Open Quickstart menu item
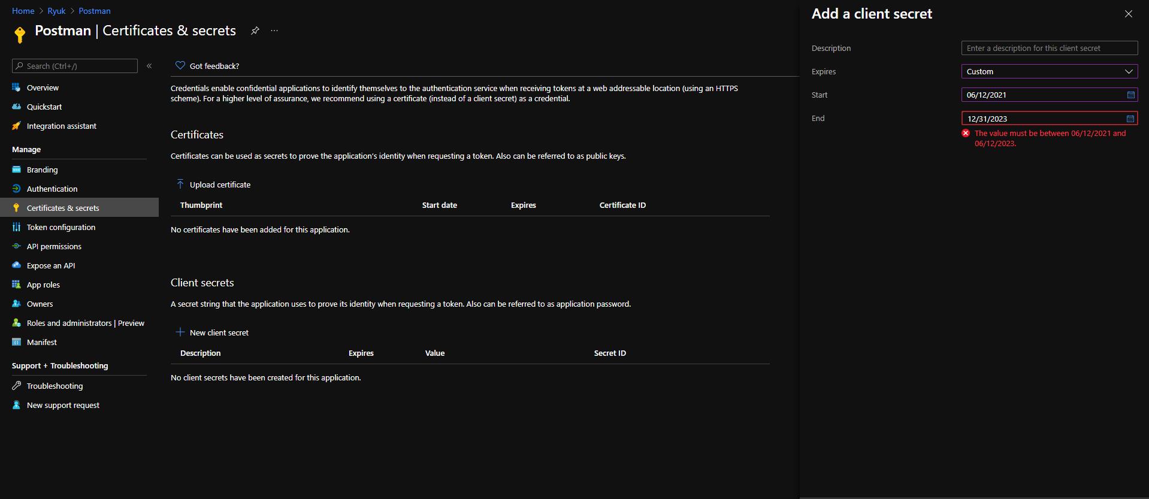 point(44,107)
